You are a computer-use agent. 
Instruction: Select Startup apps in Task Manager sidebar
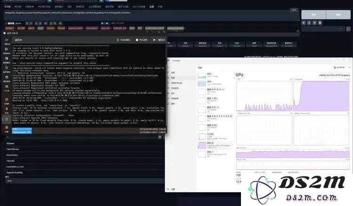tap(175, 88)
